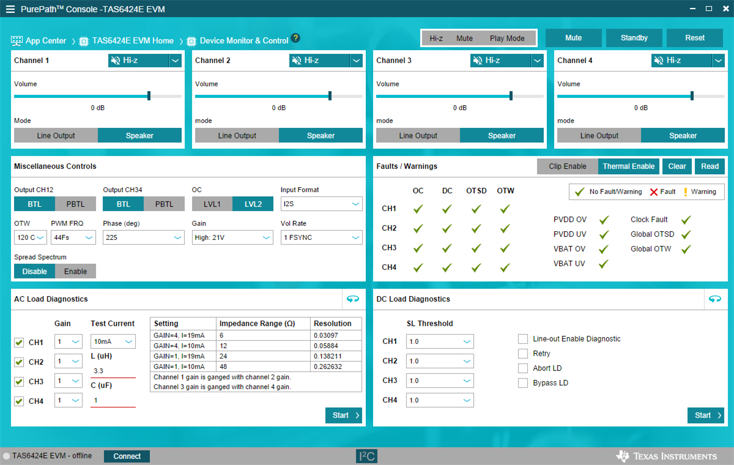Open the hamburger navigation menu
The width and height of the screenshot is (734, 465).
tap(10, 9)
